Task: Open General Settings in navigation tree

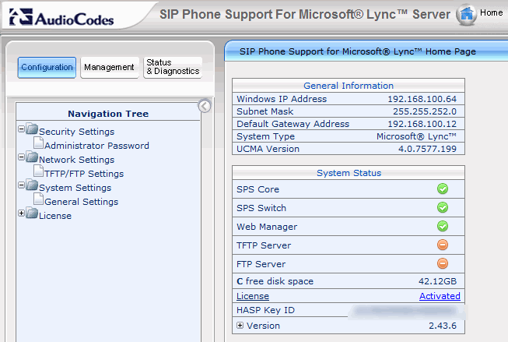Action: tap(82, 202)
